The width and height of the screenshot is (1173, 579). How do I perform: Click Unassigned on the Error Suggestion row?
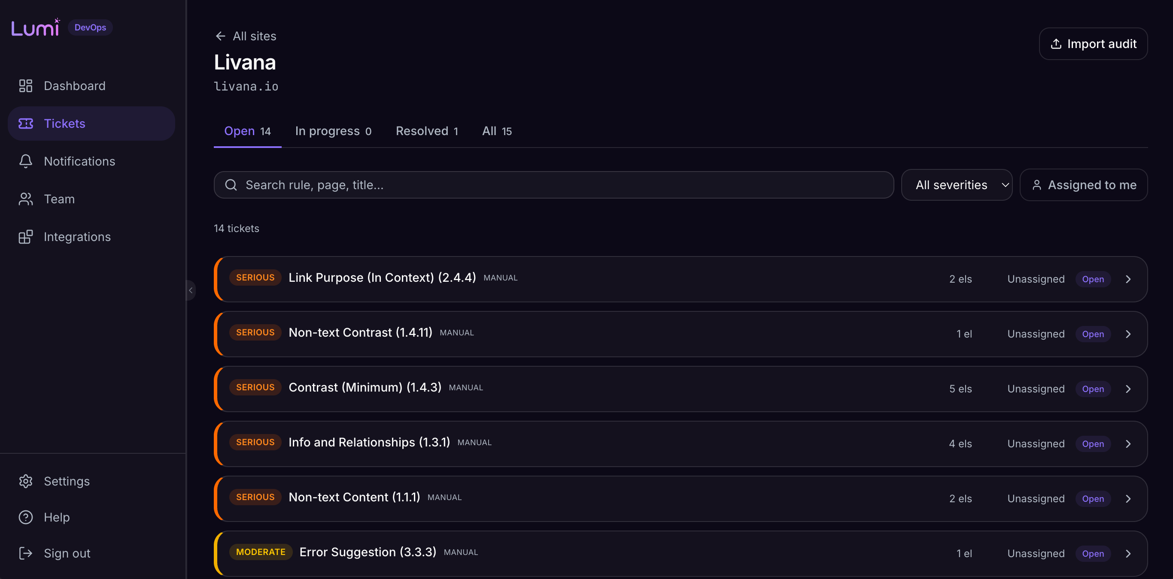click(1036, 554)
